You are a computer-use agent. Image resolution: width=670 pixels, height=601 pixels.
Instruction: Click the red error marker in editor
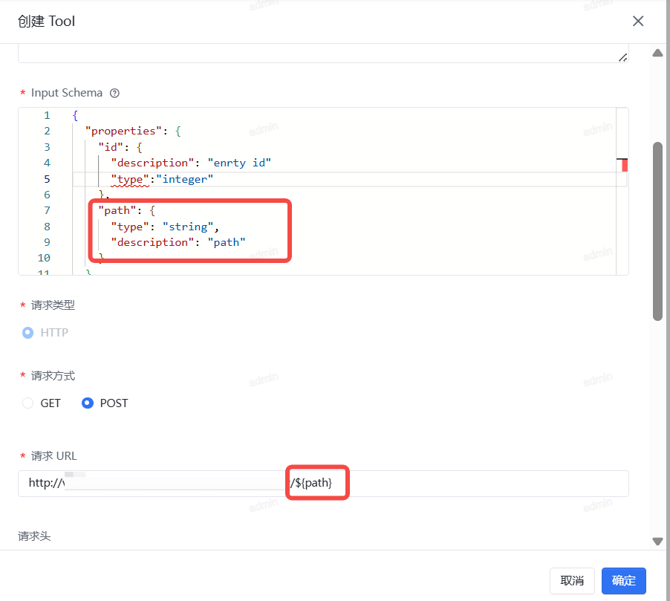click(x=624, y=165)
